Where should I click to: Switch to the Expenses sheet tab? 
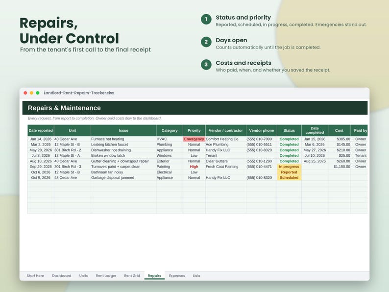point(177,276)
